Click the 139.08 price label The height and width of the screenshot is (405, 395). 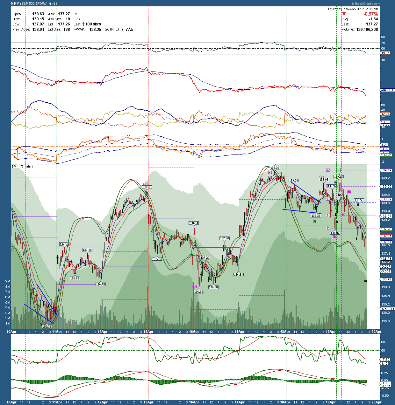(324, 180)
